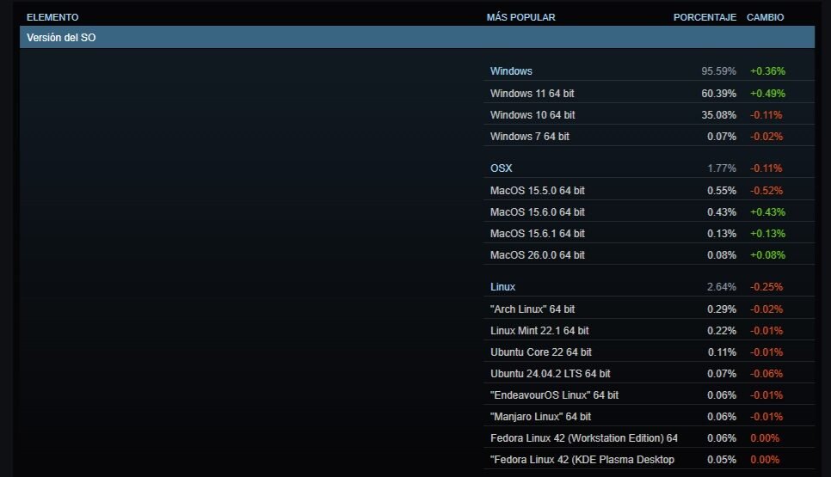Click the 1.77% OSX percentage value

(722, 168)
